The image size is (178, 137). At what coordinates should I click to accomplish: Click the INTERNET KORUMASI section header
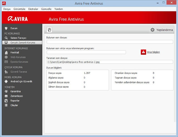point(16,48)
